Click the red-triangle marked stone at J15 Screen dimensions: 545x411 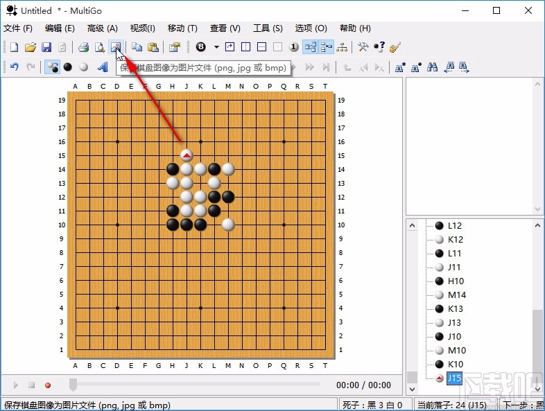click(x=187, y=155)
